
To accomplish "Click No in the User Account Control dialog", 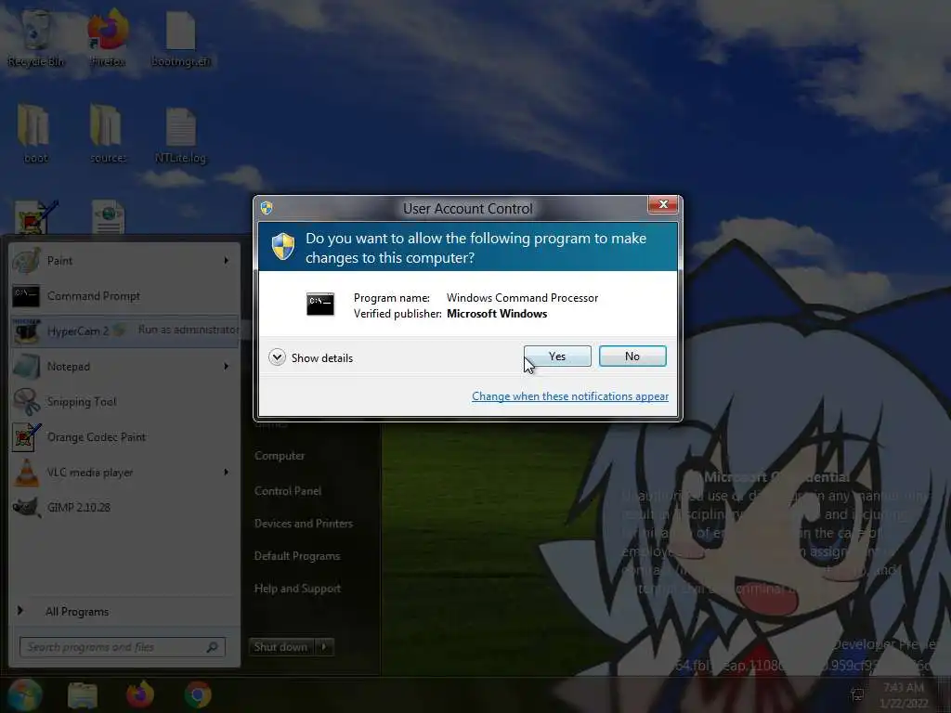I will click(x=632, y=356).
